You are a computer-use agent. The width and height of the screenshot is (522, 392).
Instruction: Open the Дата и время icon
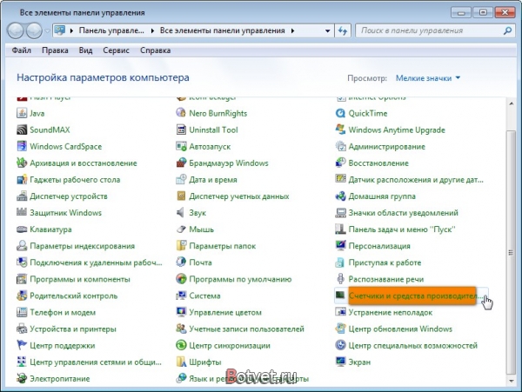click(x=181, y=180)
